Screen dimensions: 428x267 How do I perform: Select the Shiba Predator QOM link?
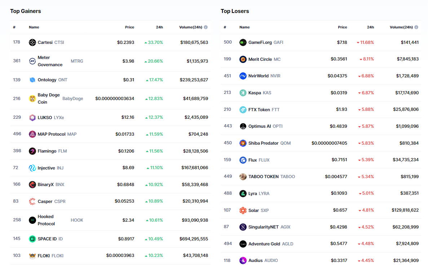(269, 143)
